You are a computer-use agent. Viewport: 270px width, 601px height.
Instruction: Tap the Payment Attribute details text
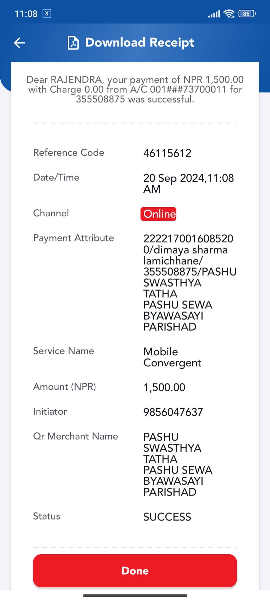pos(190,282)
